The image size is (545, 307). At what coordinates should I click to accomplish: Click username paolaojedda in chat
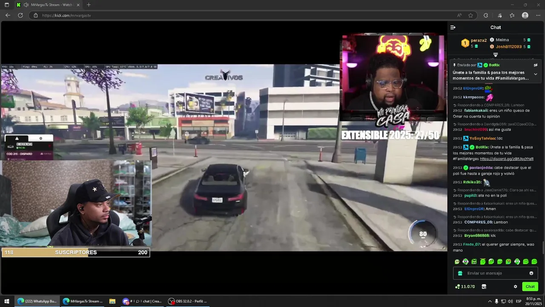point(481,168)
